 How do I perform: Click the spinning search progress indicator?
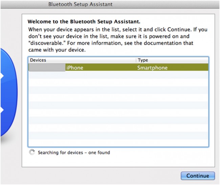click(x=32, y=153)
